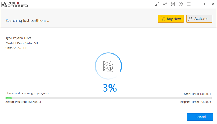Cancel the partition scan

[200, 117]
